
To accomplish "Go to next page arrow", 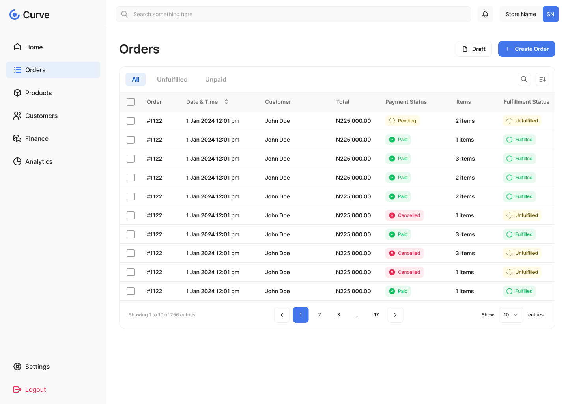I will click(x=396, y=315).
